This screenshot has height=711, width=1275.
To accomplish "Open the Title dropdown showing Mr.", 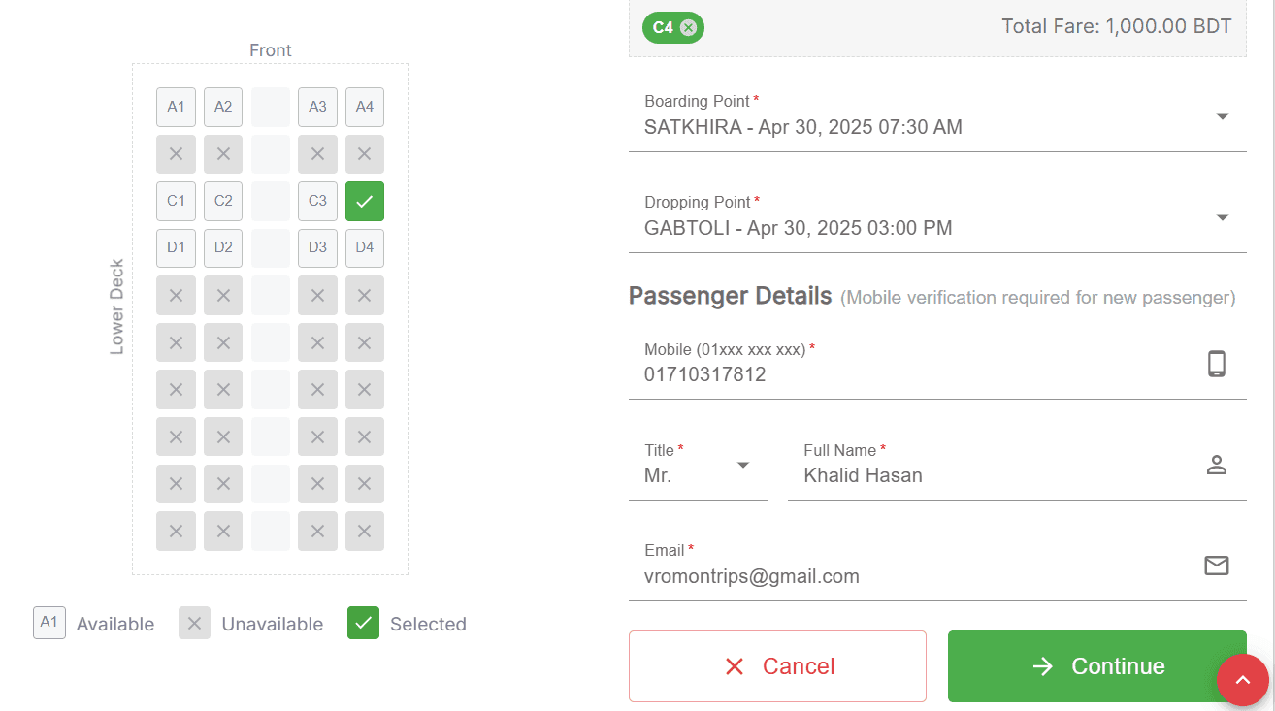I will tap(698, 465).
